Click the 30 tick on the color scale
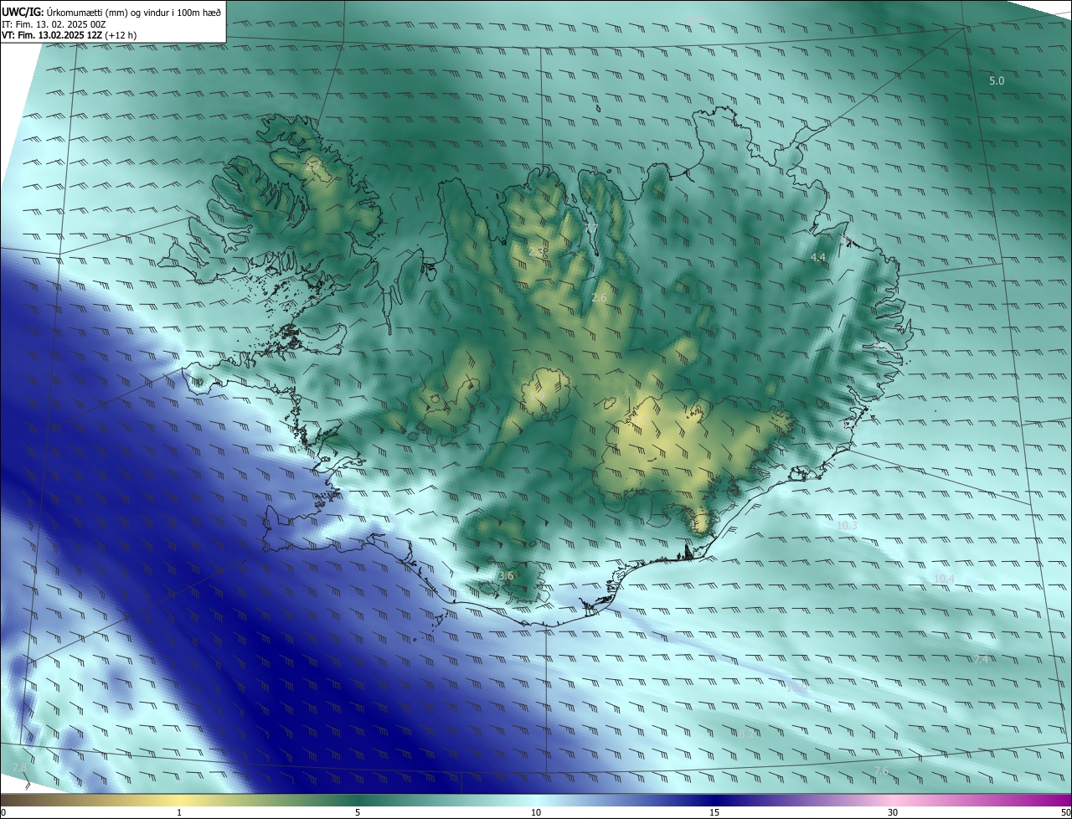 (893, 812)
